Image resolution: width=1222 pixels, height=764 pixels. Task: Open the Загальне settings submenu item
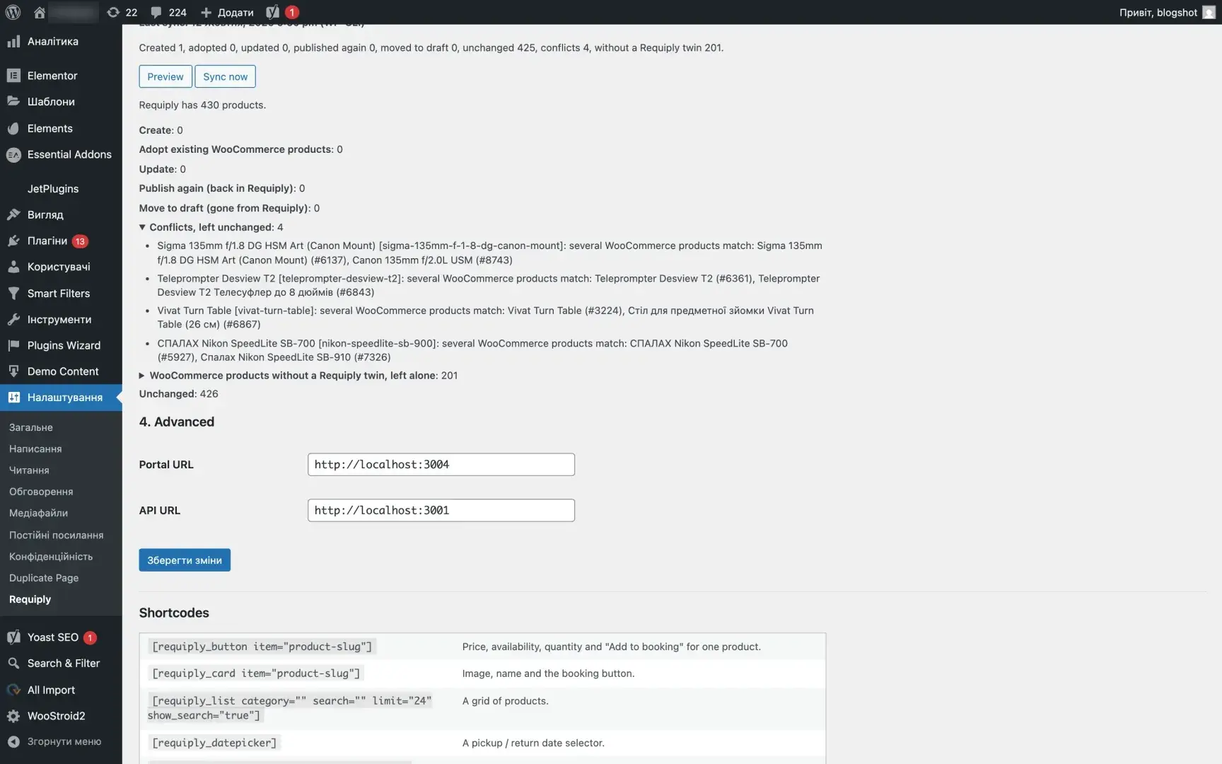[x=31, y=427]
